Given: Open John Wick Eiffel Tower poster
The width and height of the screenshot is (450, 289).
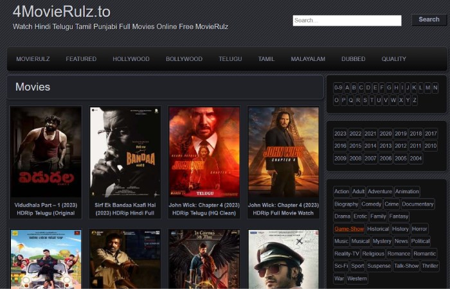Looking at the screenshot, I should 283,152.
